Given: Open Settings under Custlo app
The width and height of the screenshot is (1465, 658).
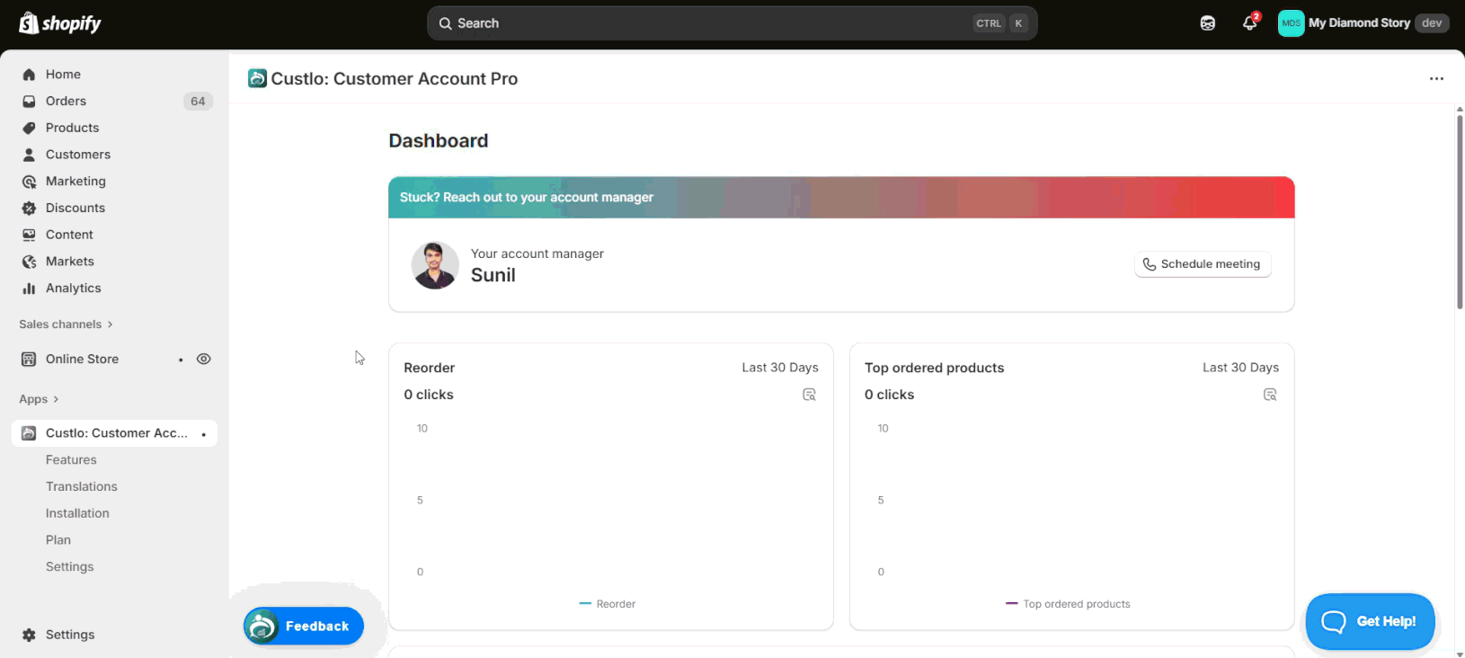Looking at the screenshot, I should pyautogui.click(x=70, y=567).
